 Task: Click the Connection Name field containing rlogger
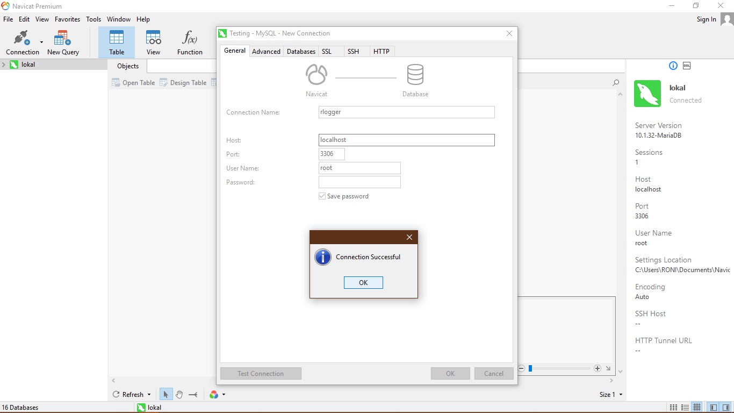[x=407, y=112]
